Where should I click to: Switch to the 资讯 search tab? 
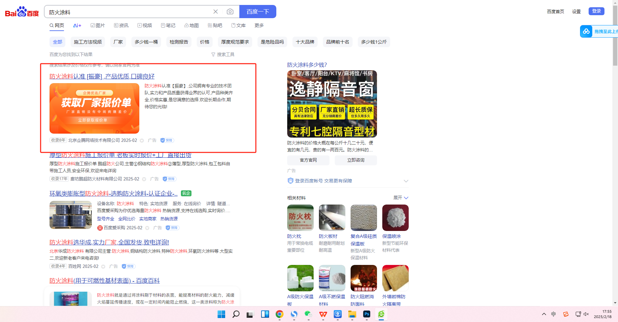(121, 25)
